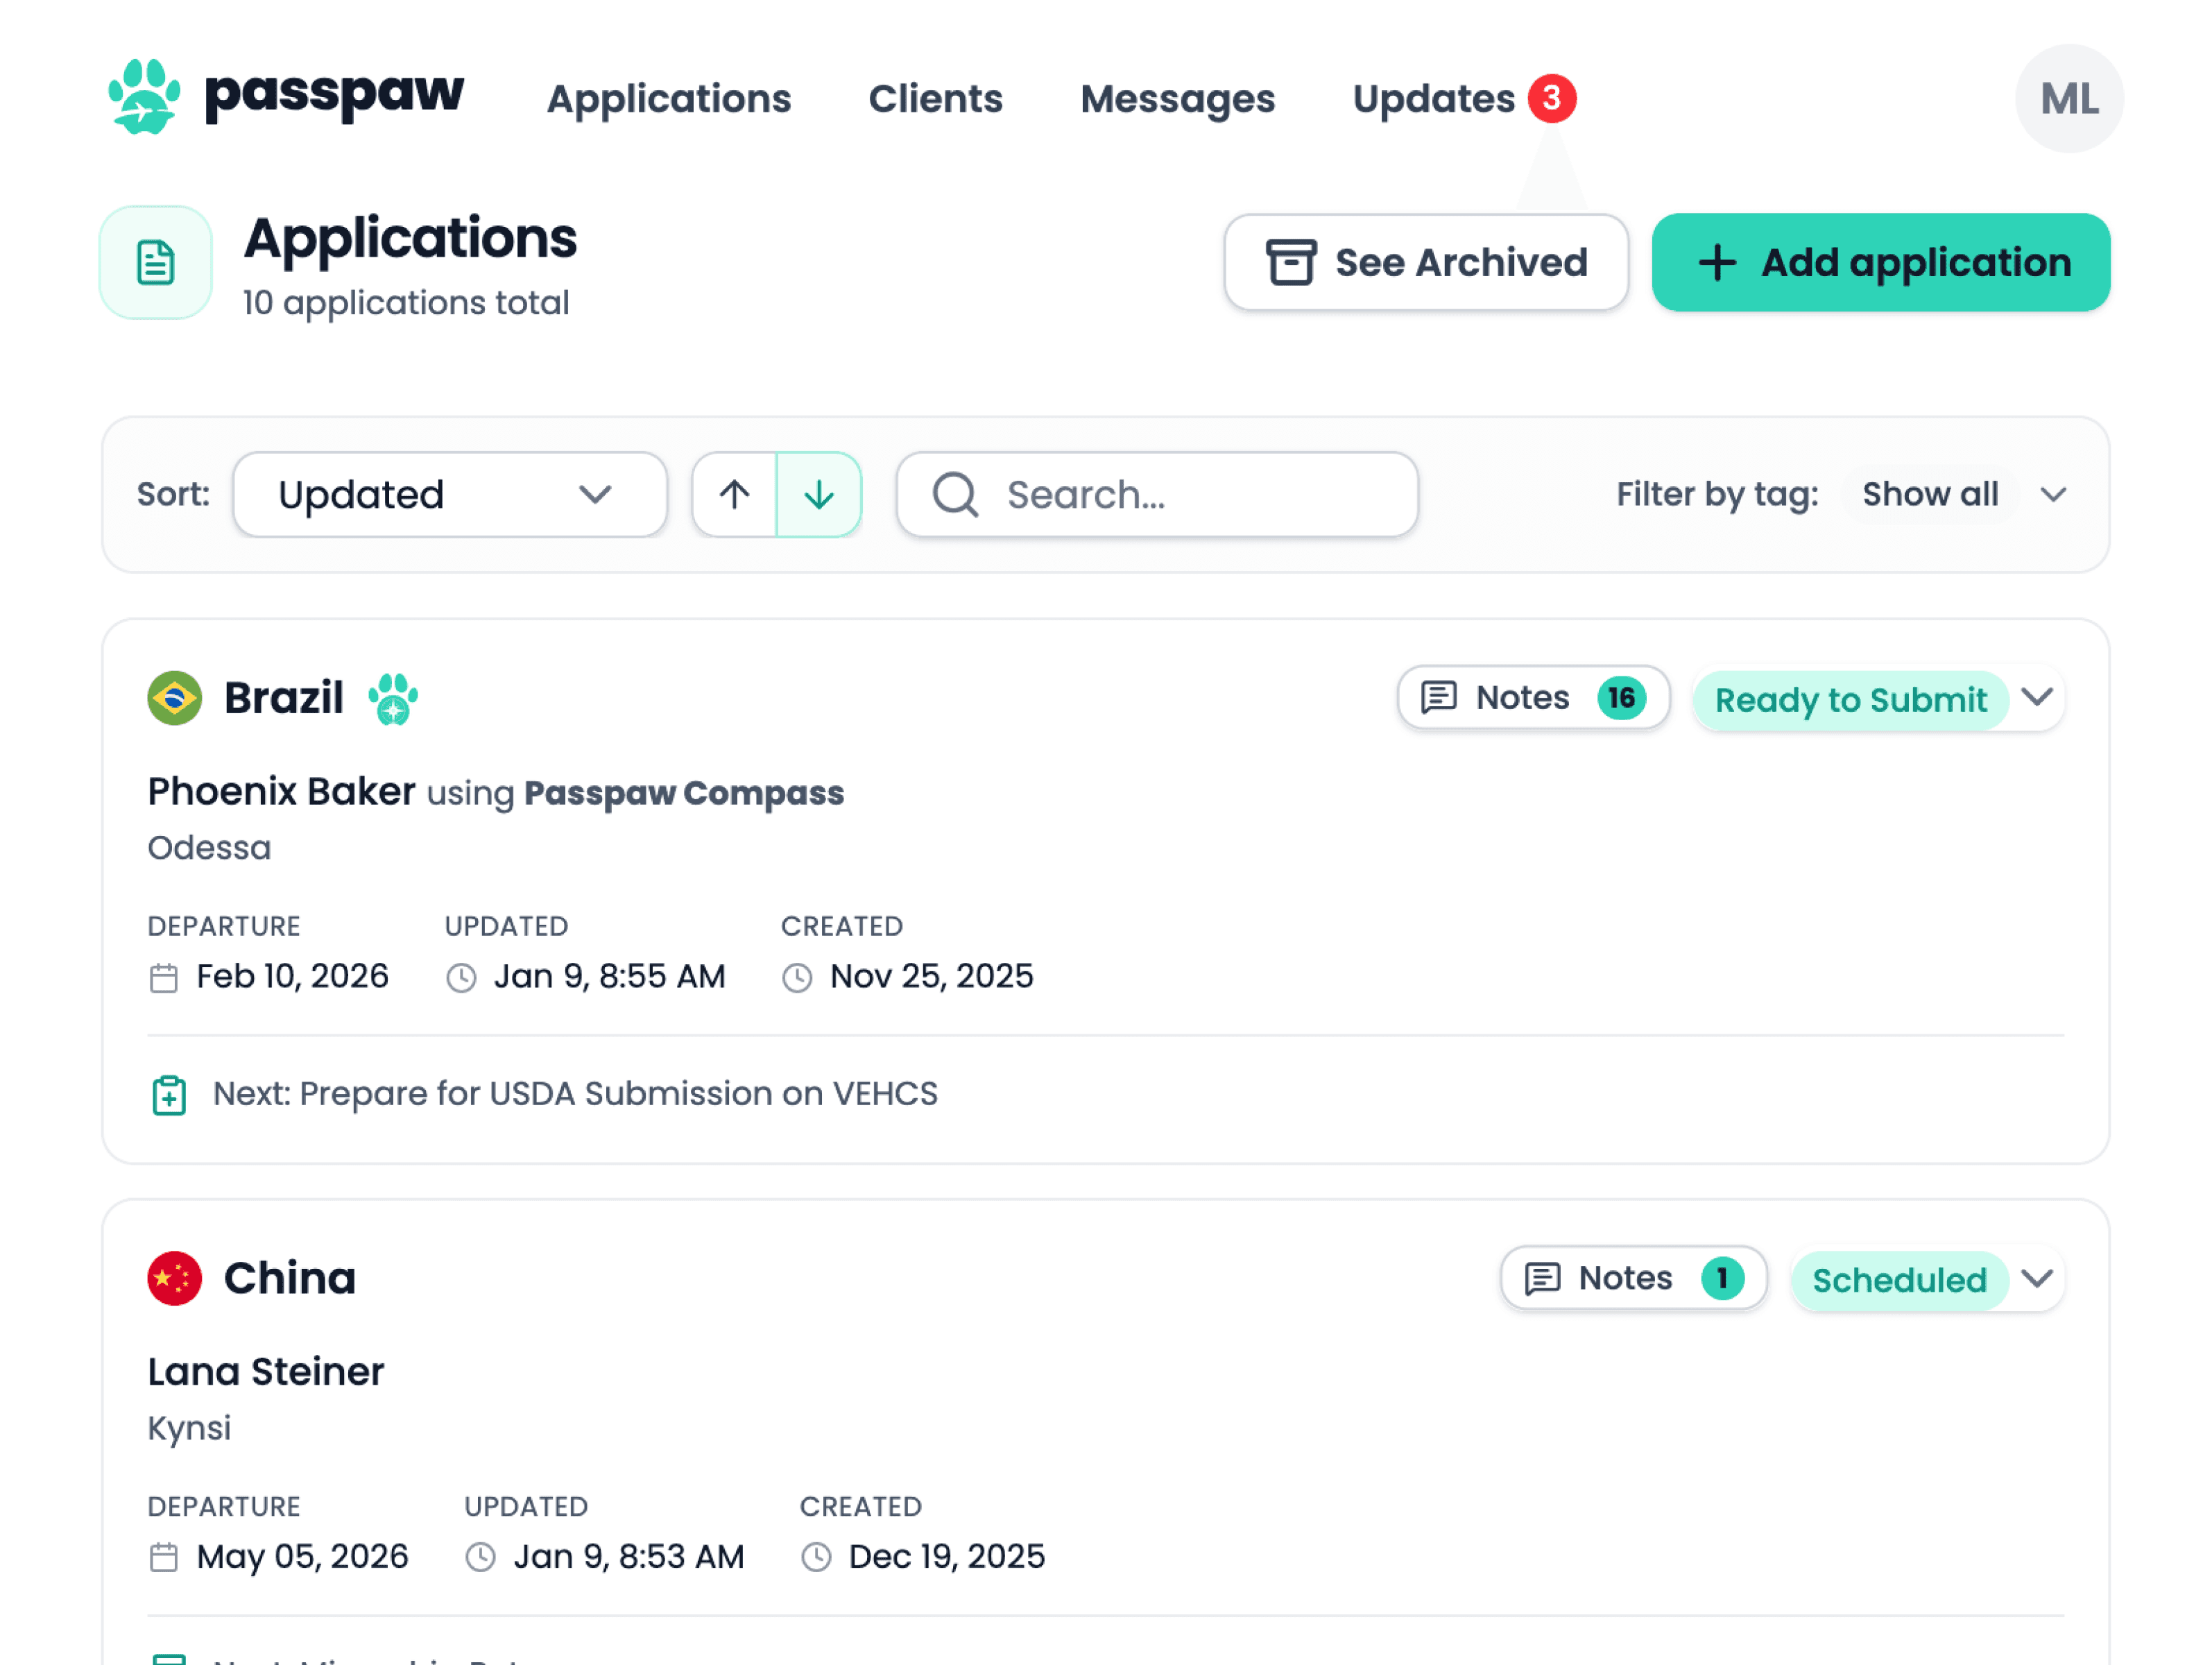2212x1665 pixels.
Task: Click the magnifier icon in search box
Action: [955, 495]
